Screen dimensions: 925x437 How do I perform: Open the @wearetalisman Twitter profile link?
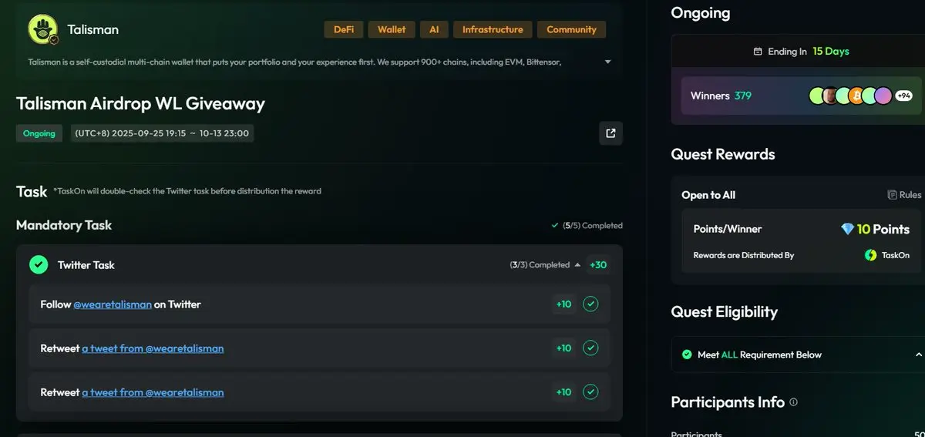113,304
